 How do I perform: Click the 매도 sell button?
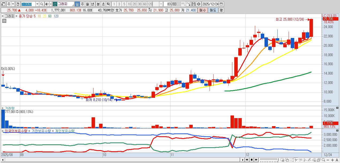coord(213,10)
